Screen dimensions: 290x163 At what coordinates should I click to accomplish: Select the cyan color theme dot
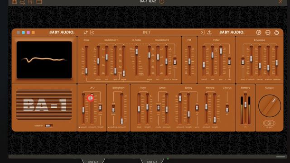[23, 33]
